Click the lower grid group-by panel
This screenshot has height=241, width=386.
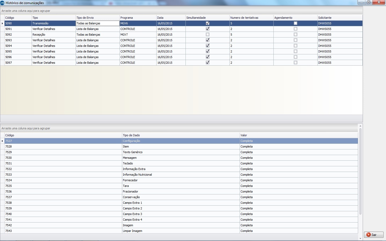click(x=179, y=128)
